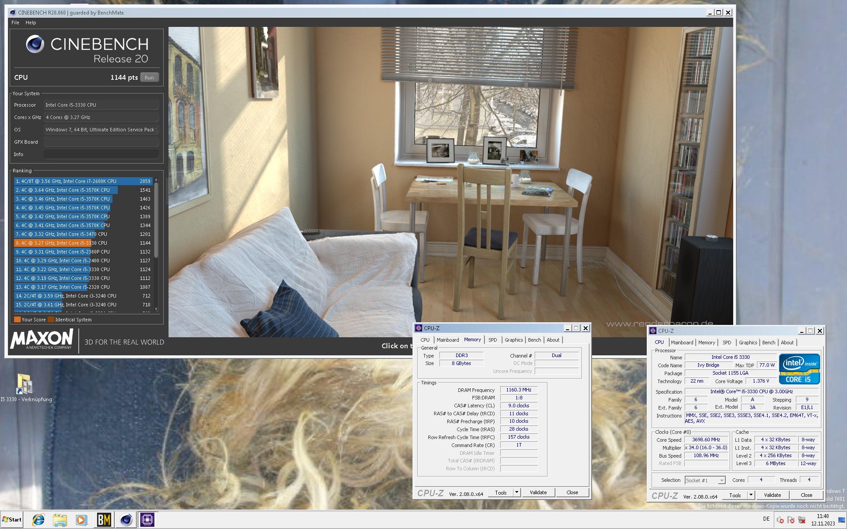Open Windows Explorer folder icon in taskbar
847x529 pixels.
coord(60,520)
